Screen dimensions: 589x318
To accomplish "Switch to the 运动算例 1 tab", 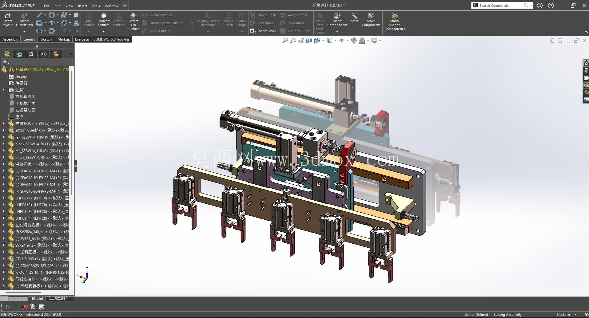I will coord(58,299).
